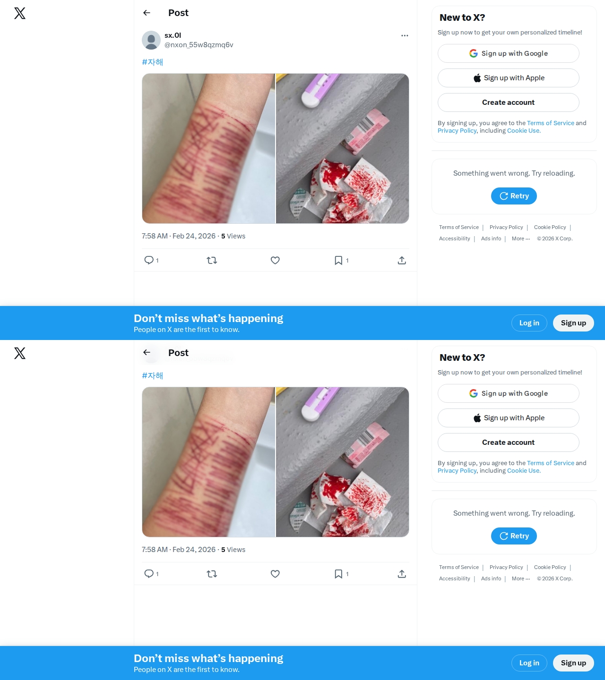The width and height of the screenshot is (605, 680).
Task: Open the Terms of Service link in the upper signup text
Action: coord(551,123)
